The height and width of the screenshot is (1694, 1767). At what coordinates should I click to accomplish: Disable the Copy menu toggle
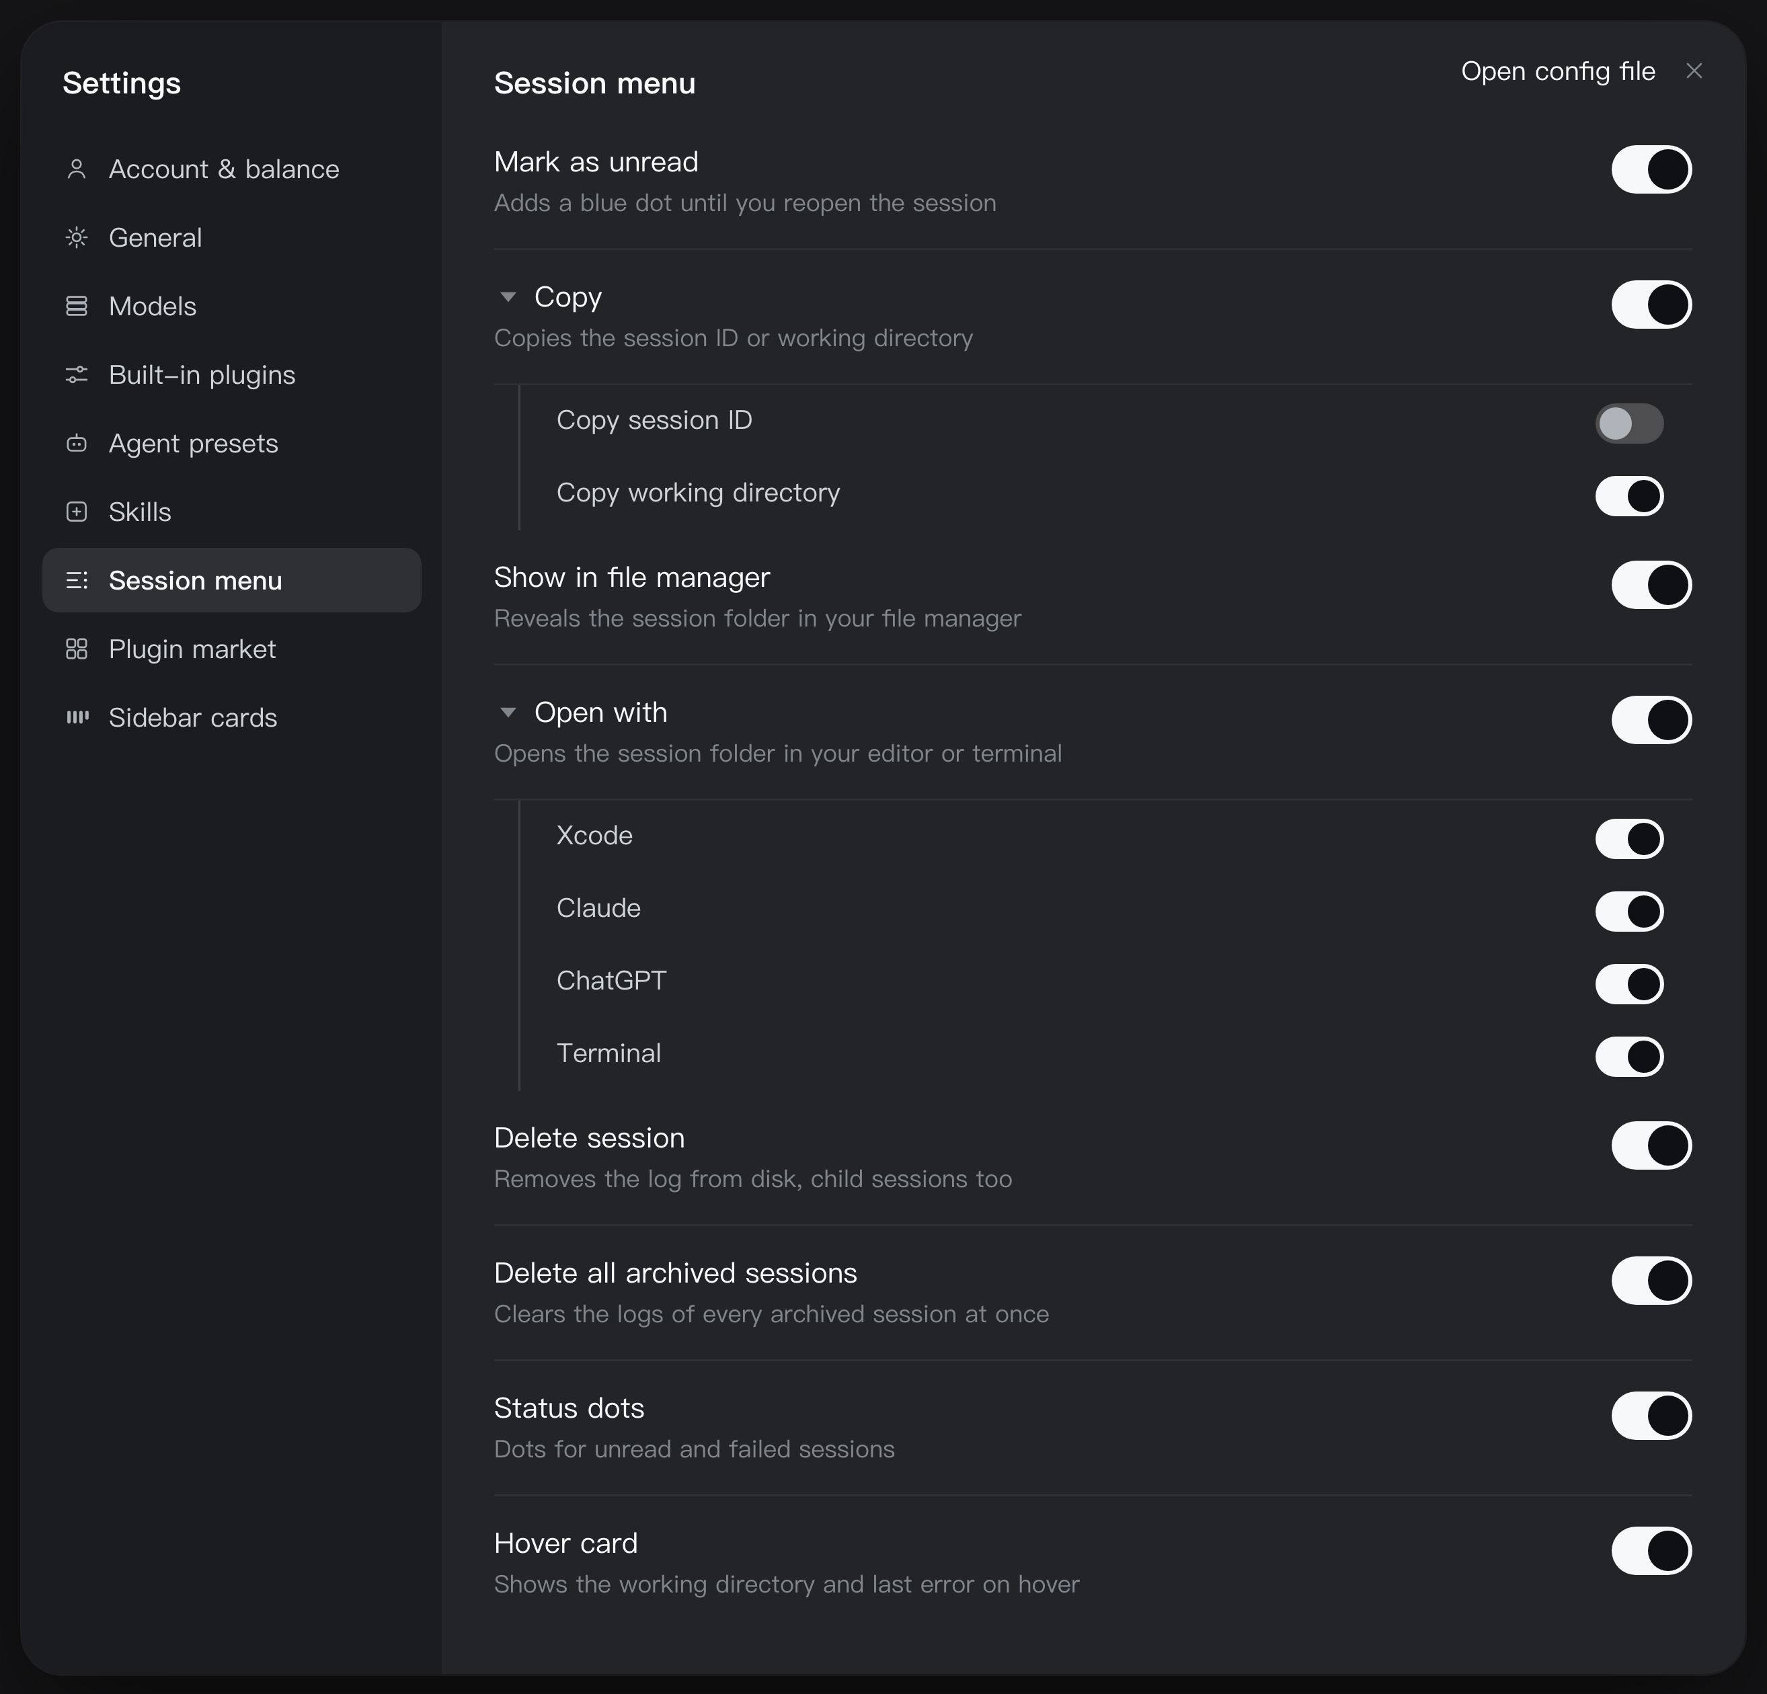1651,304
